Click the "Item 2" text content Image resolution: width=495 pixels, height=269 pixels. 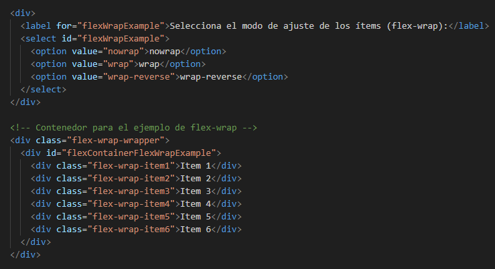[x=196, y=179]
